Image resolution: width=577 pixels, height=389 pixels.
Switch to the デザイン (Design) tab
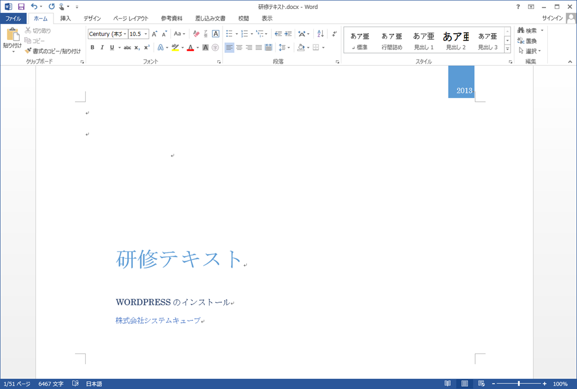(x=92, y=19)
